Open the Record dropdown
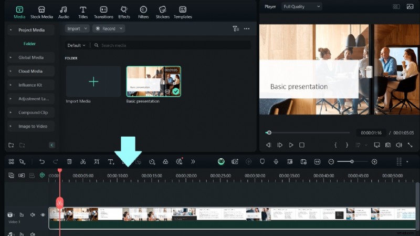The height and width of the screenshot is (236, 420). tap(109, 29)
